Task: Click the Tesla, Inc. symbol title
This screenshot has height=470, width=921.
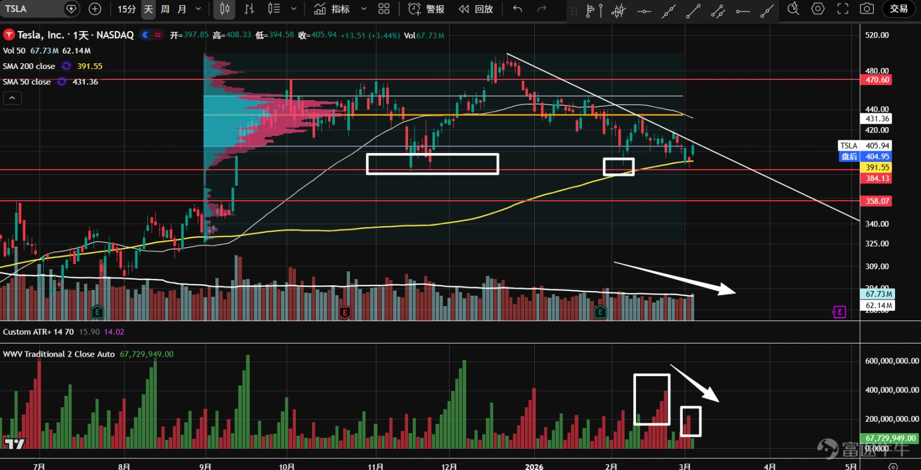Action: click(x=75, y=35)
